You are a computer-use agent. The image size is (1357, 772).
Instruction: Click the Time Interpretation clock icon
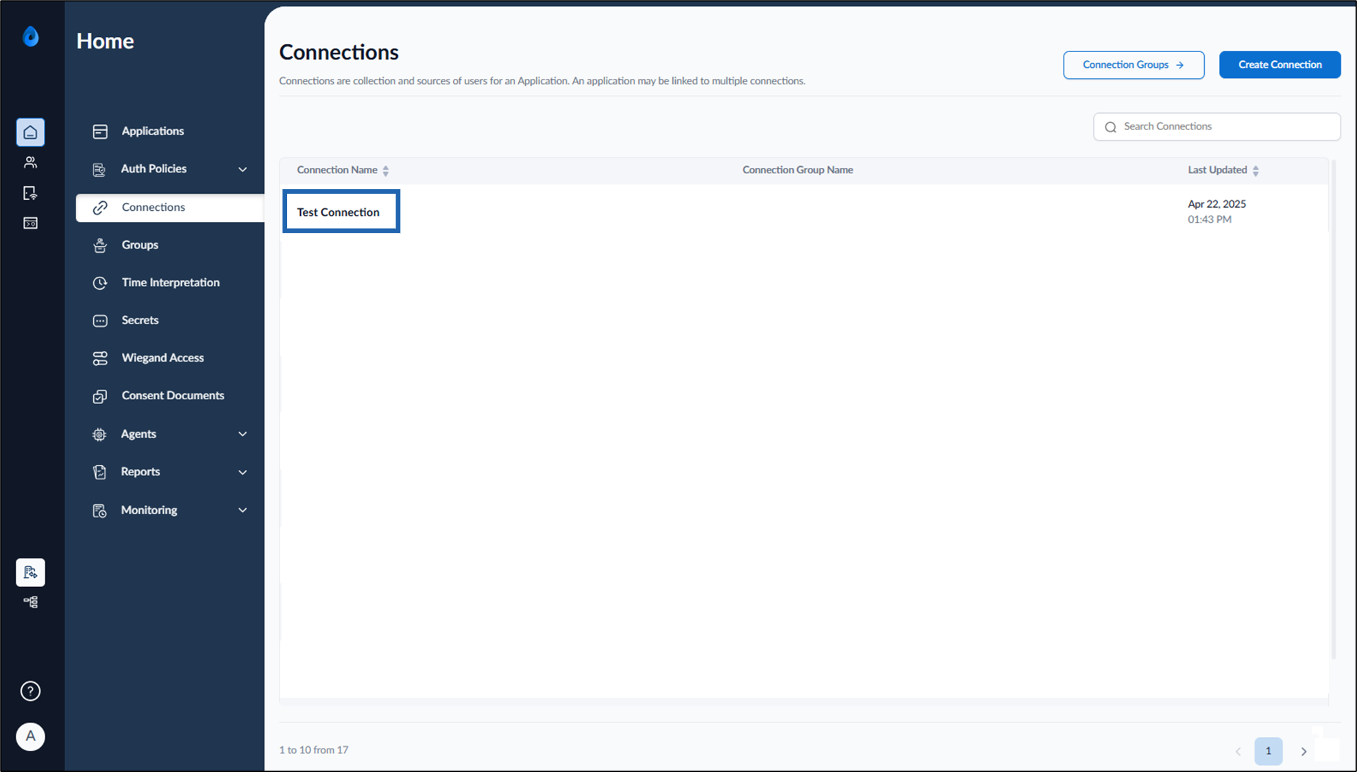(100, 283)
